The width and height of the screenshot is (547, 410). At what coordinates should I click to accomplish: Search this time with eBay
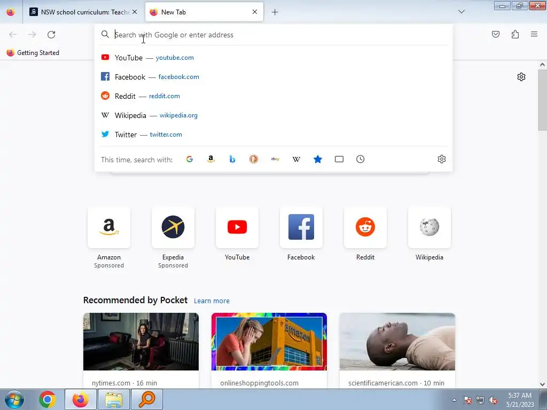(x=275, y=159)
